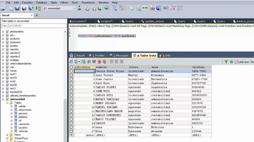The image size is (254, 142).
Task: Sort by the nombres column header
Action: 112,67
